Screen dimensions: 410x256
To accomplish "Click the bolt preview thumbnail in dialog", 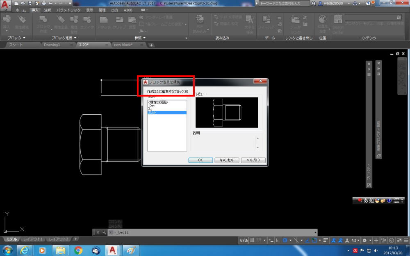I will tap(227, 112).
